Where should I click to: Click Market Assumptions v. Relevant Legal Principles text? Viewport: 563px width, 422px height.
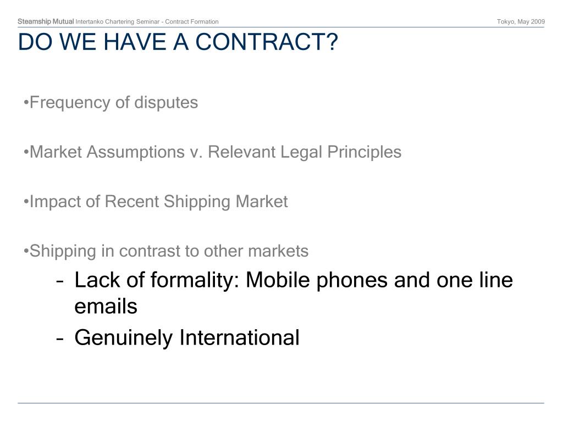212,152
